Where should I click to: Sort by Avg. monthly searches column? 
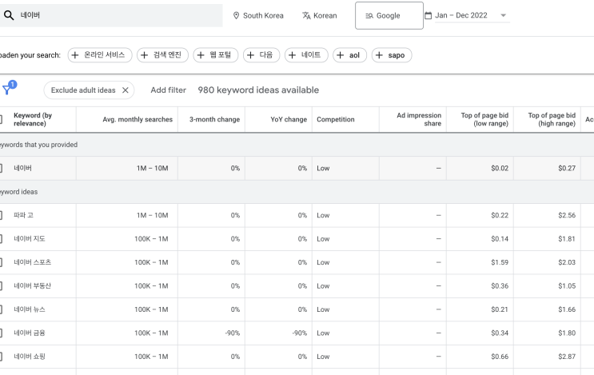click(138, 119)
